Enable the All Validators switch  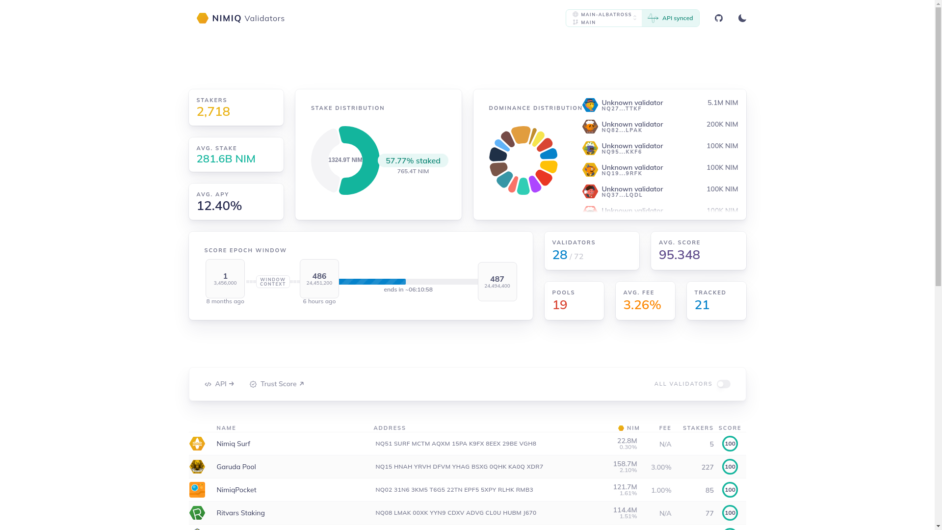[723, 384]
